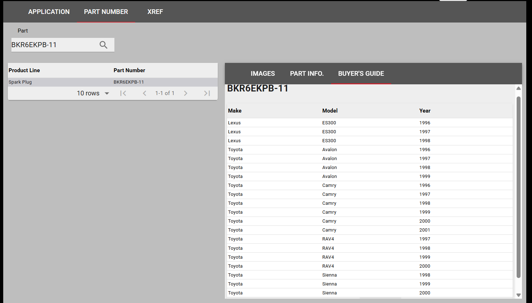Click the Year column header
The height and width of the screenshot is (303, 532).
[x=425, y=111]
